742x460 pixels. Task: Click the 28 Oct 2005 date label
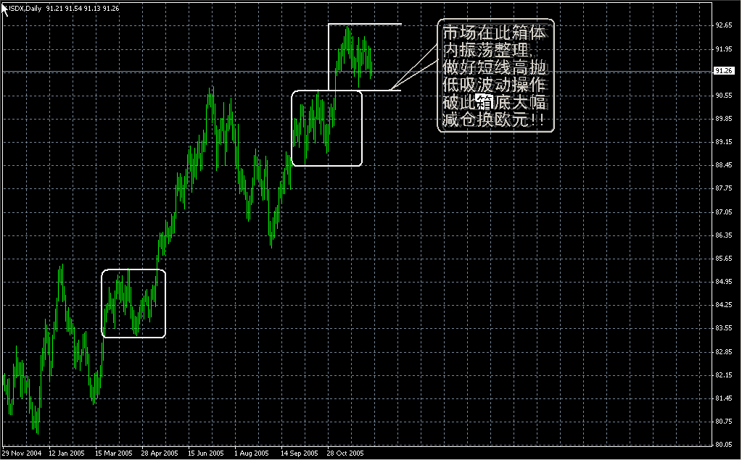[x=345, y=453]
